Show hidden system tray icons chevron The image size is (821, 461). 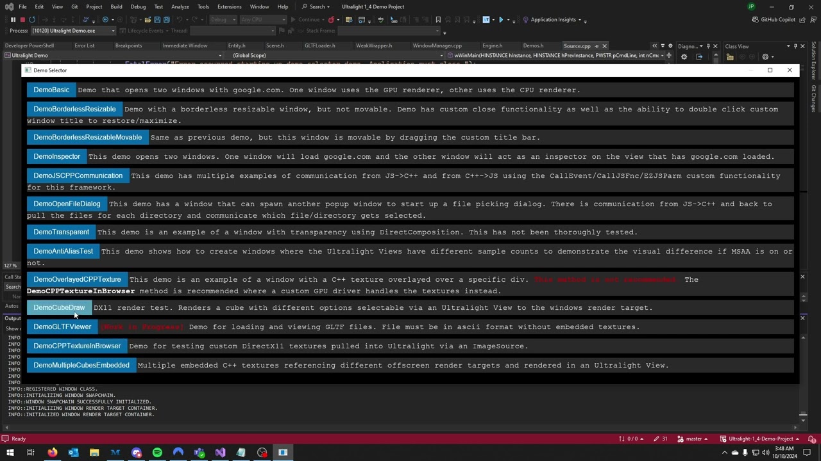point(725,453)
